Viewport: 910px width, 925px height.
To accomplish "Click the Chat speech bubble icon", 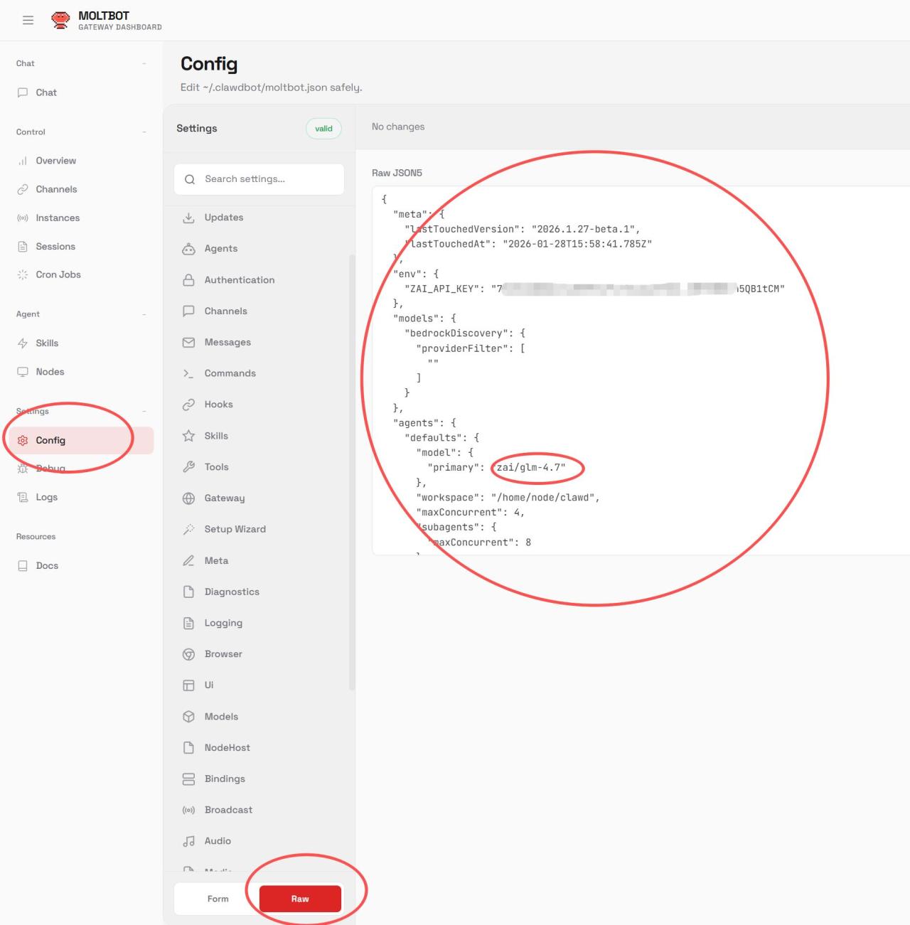I will point(23,92).
